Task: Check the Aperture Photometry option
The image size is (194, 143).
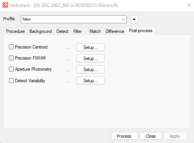Action: pyautogui.click(x=11, y=69)
